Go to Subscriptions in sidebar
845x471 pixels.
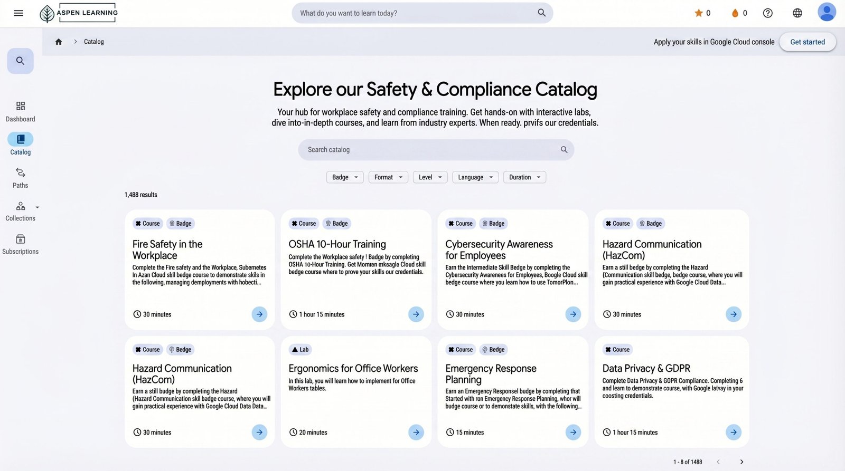[x=21, y=244]
